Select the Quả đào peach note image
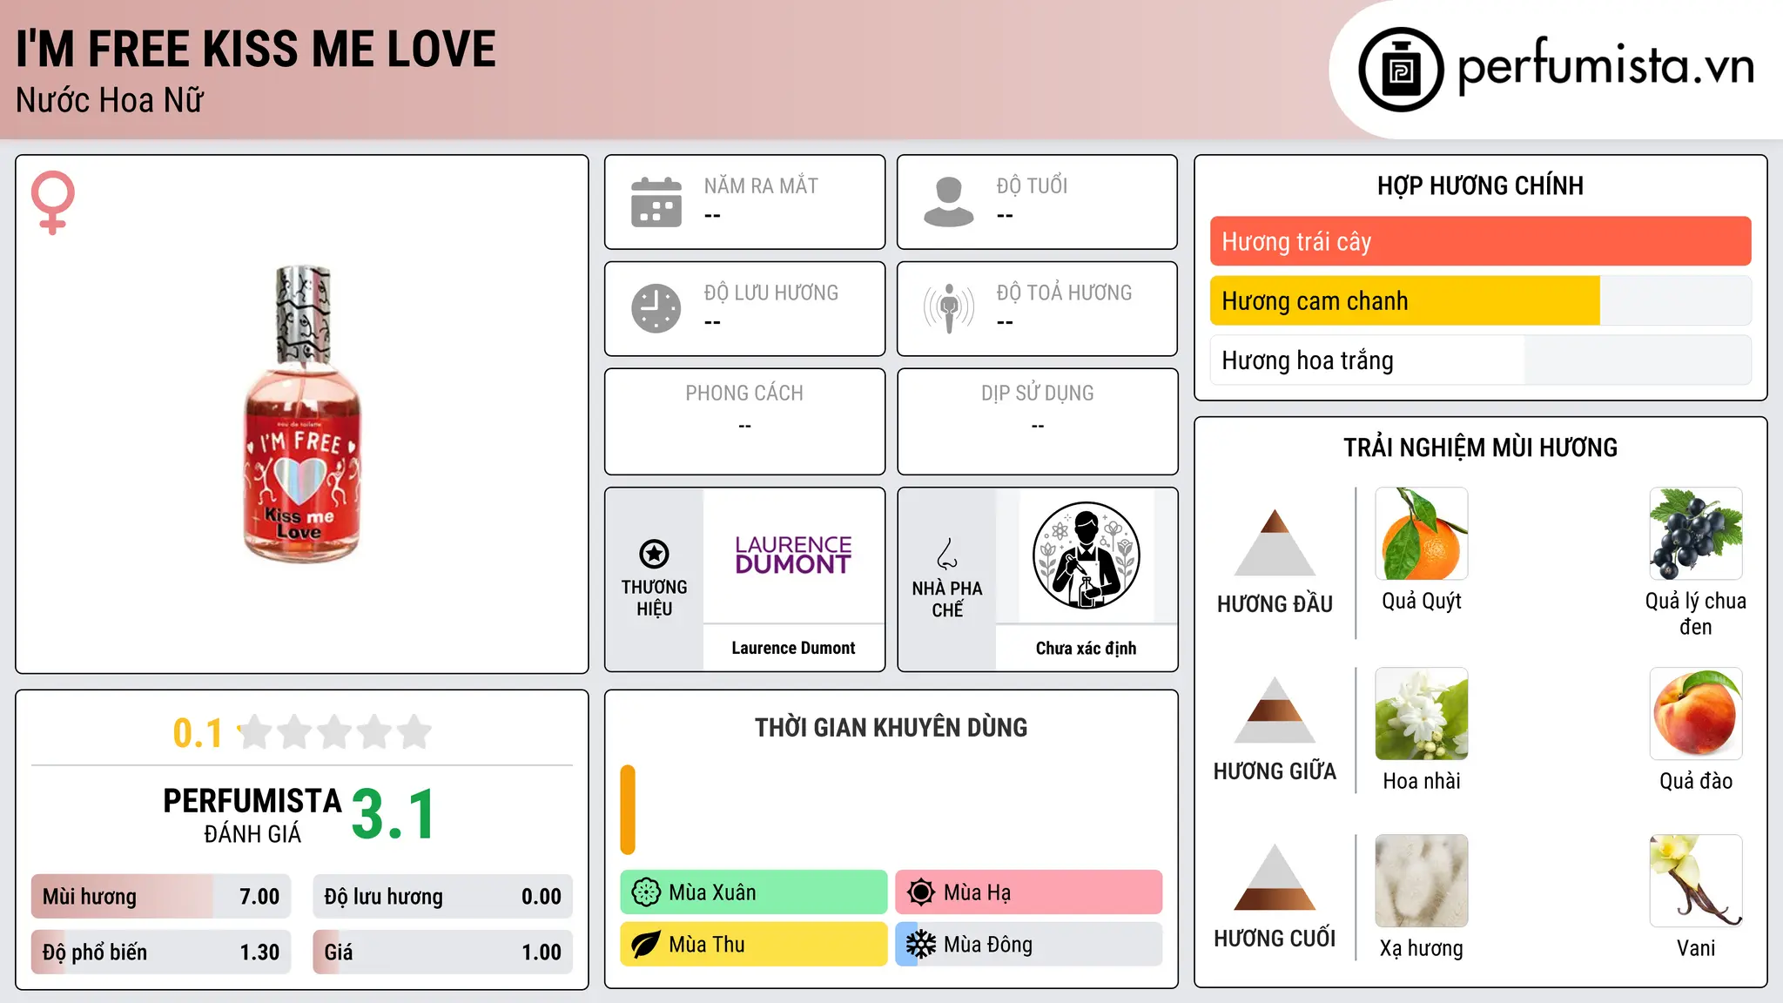 pyautogui.click(x=1696, y=714)
